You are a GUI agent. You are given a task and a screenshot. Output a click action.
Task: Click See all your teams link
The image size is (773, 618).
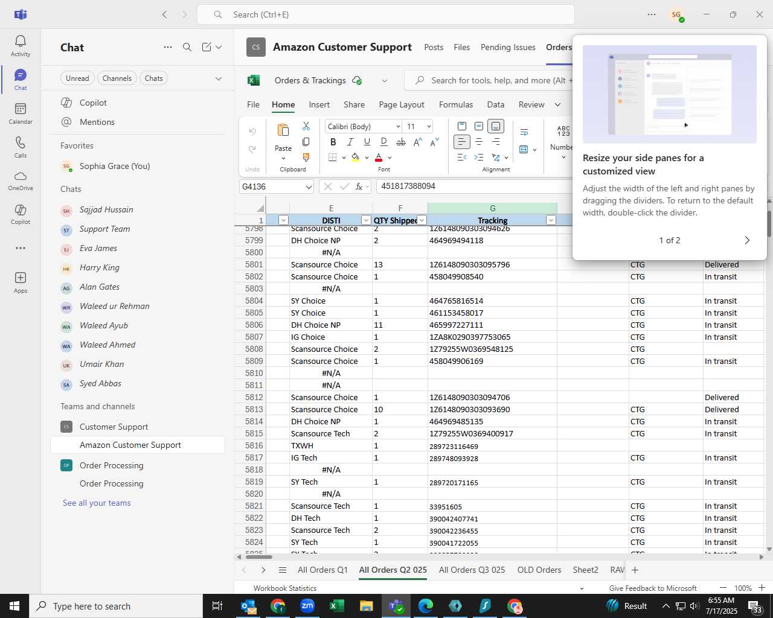[x=97, y=503]
